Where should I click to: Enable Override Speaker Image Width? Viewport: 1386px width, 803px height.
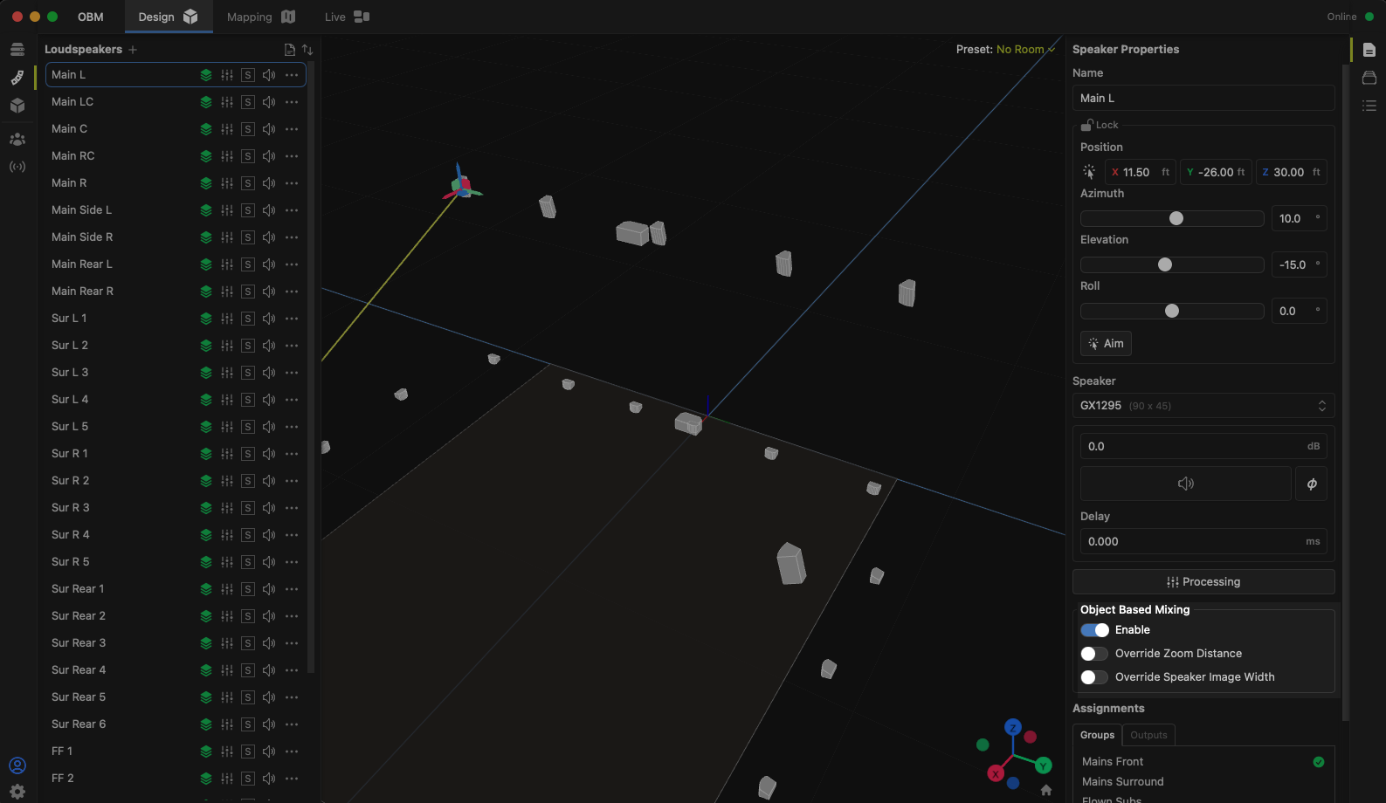1094,677
